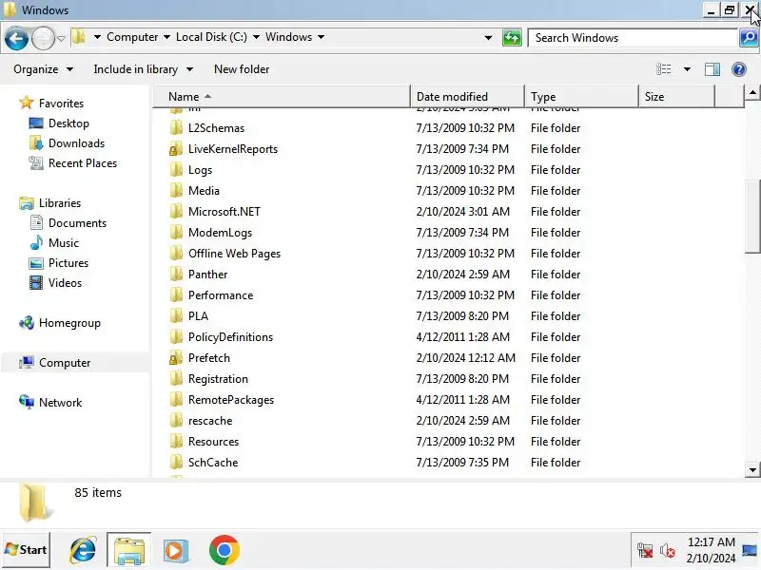Launch Internet Explorer from the taskbar
761x570 pixels.
point(83,550)
